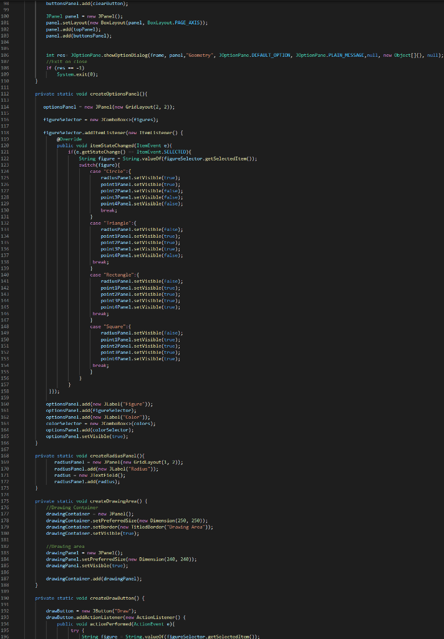444x639 pixels.
Task: Click the switch(figure) statement
Action: click(x=99, y=165)
